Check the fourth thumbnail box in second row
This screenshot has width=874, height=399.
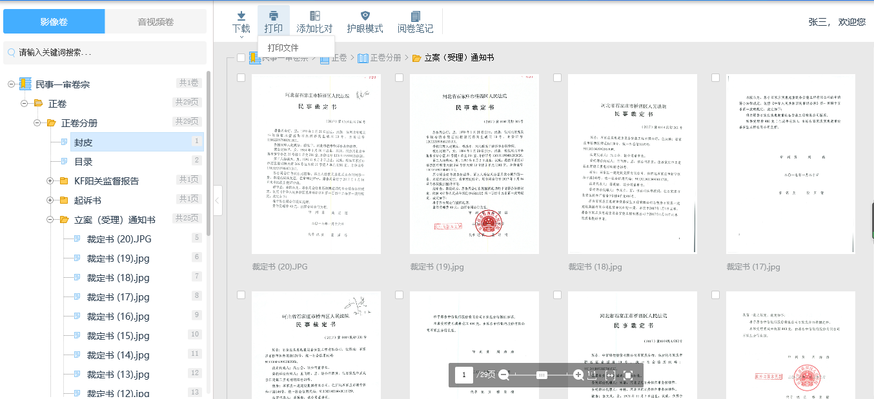tap(716, 295)
